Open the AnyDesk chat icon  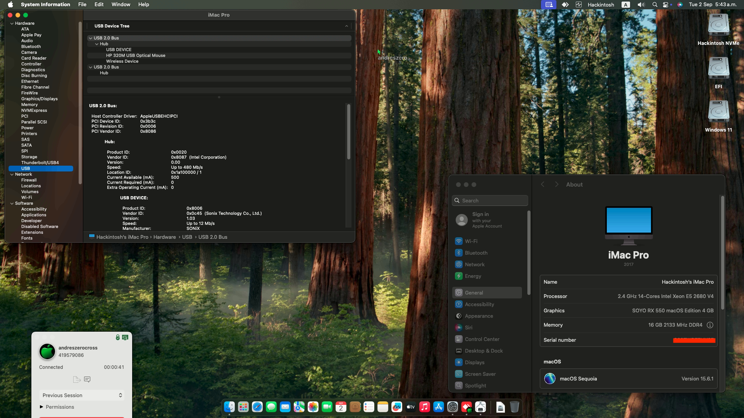click(87, 379)
